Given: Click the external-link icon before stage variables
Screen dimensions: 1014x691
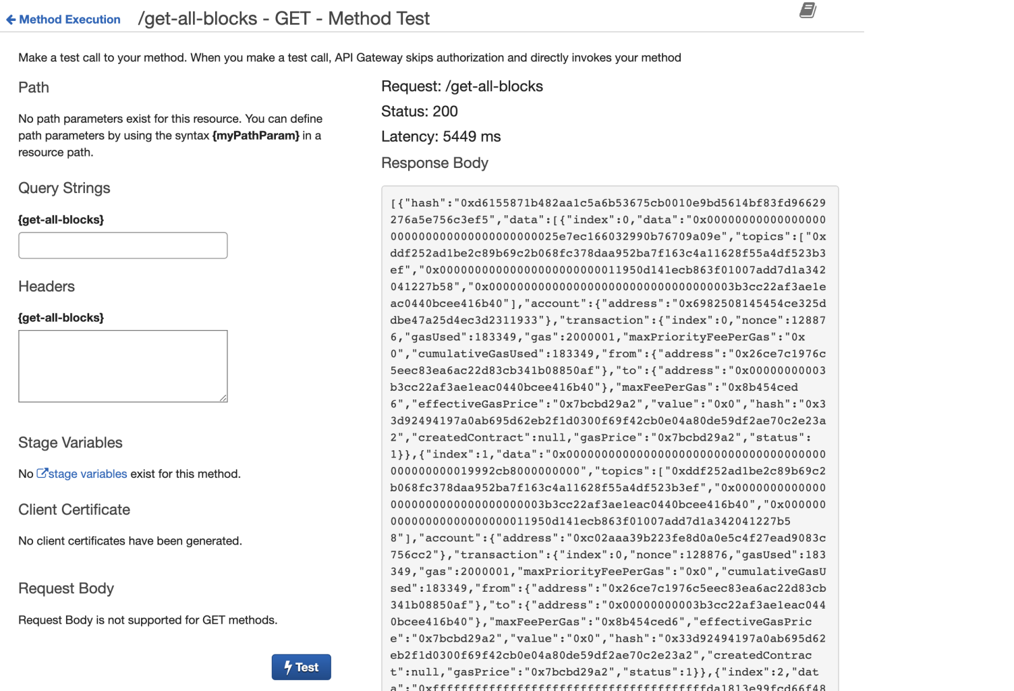Looking at the screenshot, I should pyautogui.click(x=42, y=473).
